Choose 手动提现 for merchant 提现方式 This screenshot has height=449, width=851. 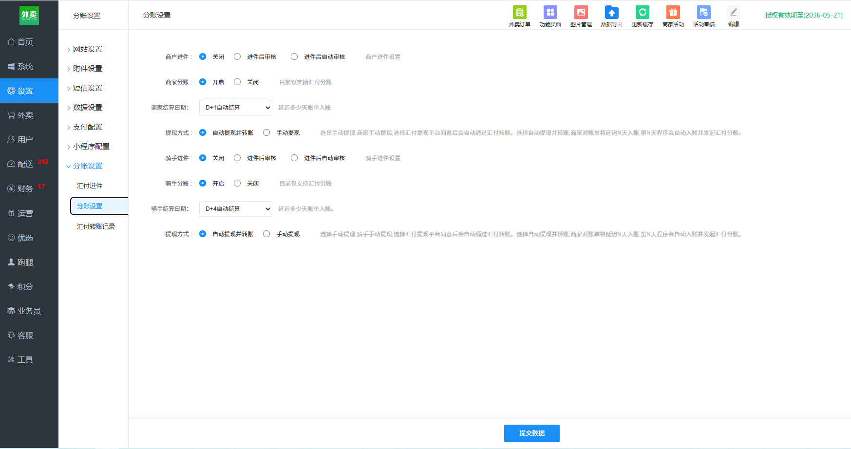[x=266, y=132]
